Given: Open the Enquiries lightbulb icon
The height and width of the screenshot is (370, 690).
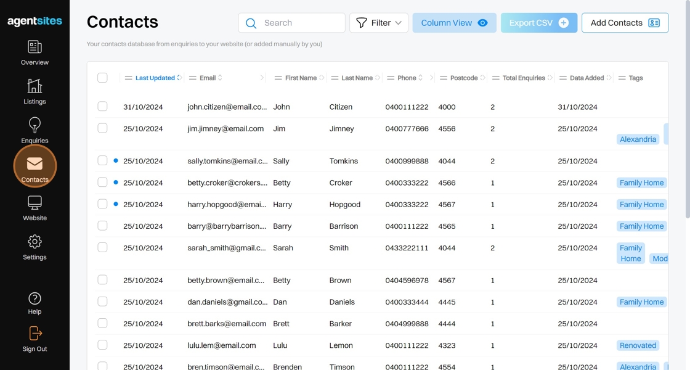Looking at the screenshot, I should [34, 125].
